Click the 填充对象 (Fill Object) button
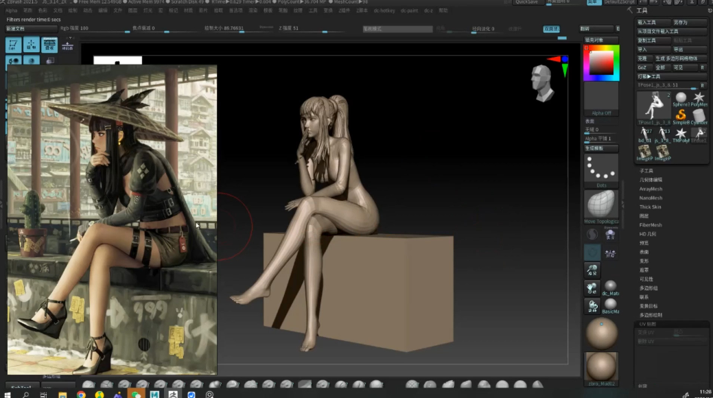 (x=601, y=40)
